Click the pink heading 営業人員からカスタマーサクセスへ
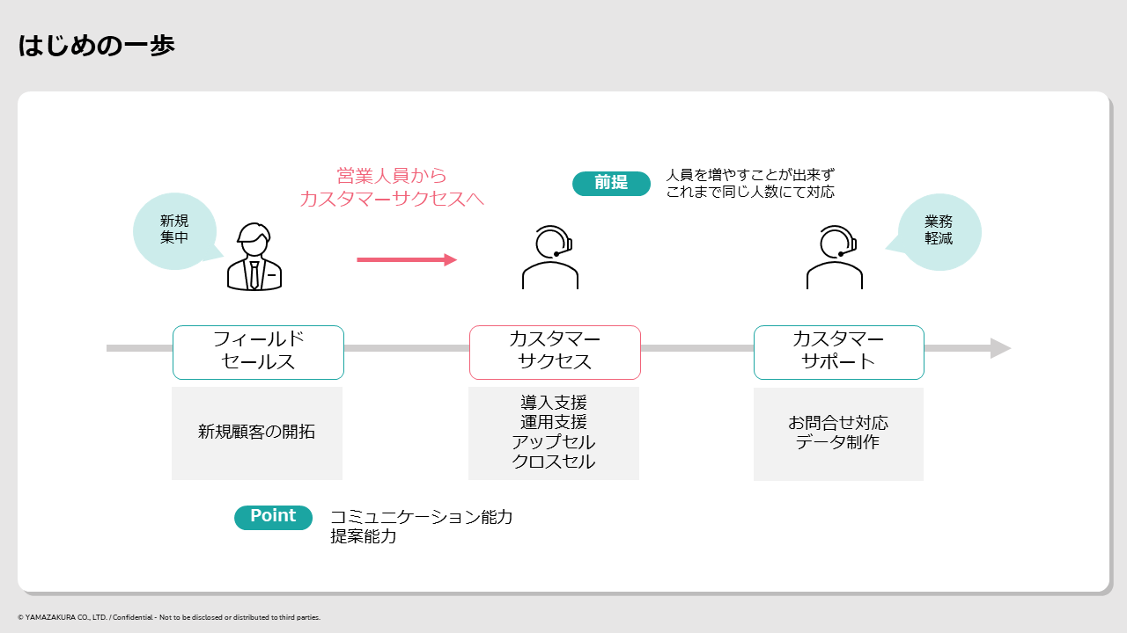This screenshot has height=633, width=1127. 392,187
